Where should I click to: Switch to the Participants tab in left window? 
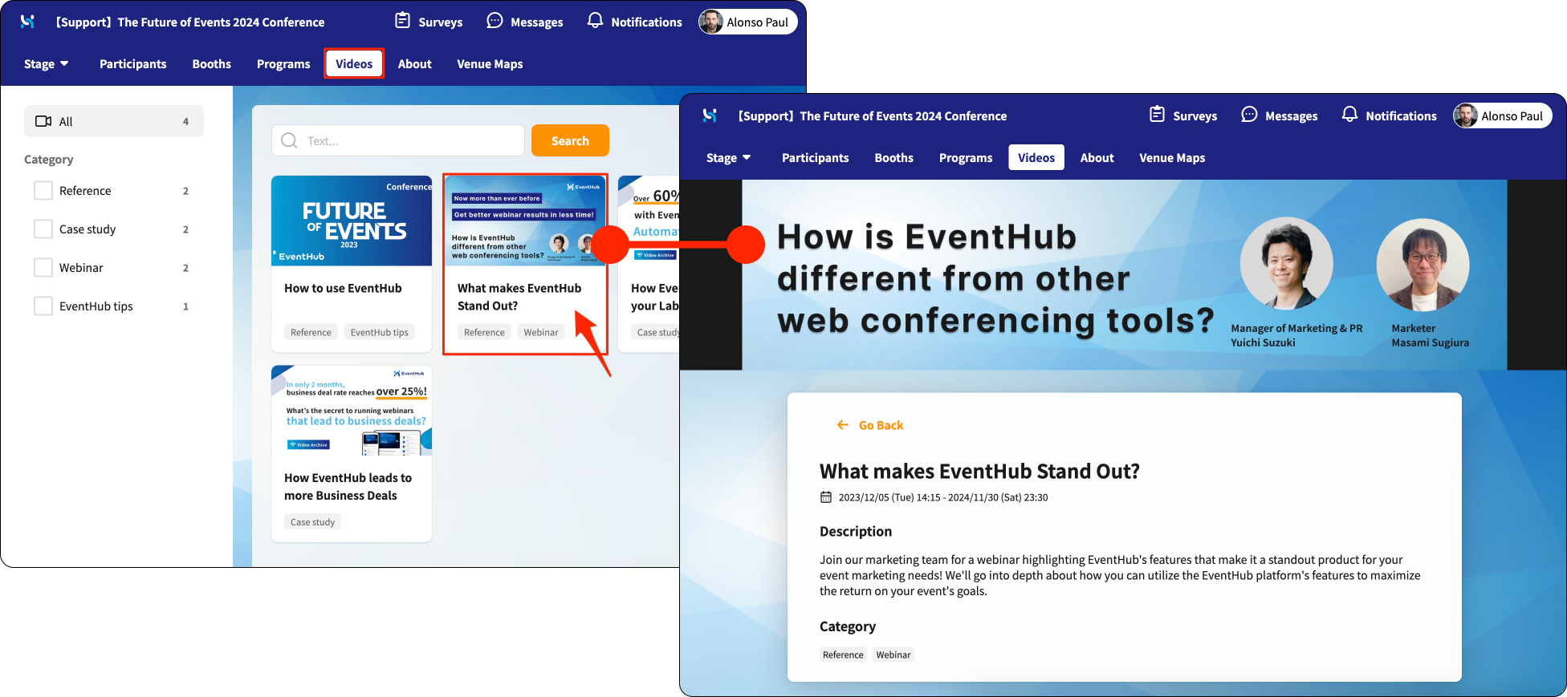coord(133,63)
